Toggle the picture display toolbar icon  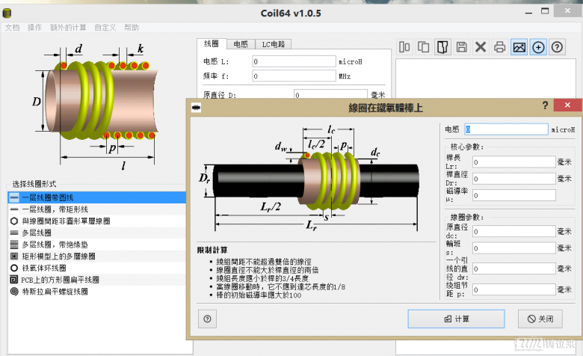point(519,47)
